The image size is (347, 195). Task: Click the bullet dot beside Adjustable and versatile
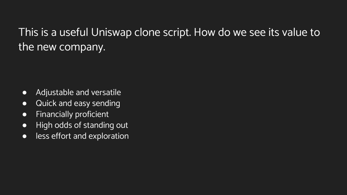click(24, 93)
